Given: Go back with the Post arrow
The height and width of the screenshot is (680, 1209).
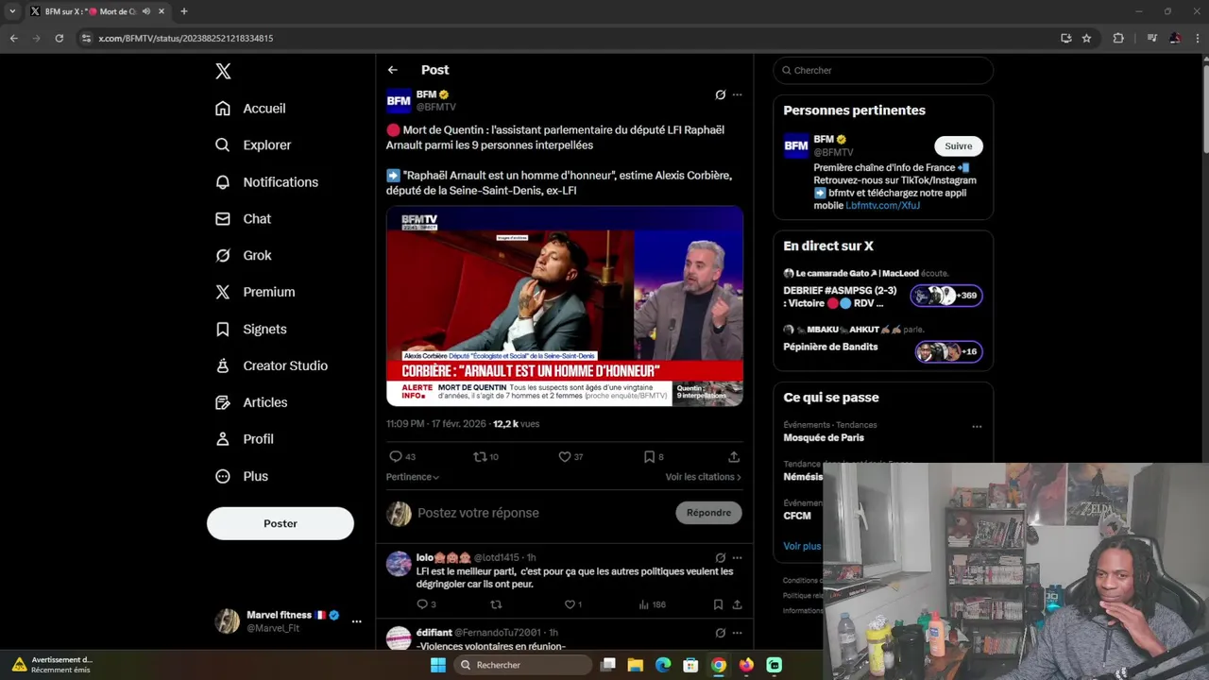Looking at the screenshot, I should click(x=393, y=70).
